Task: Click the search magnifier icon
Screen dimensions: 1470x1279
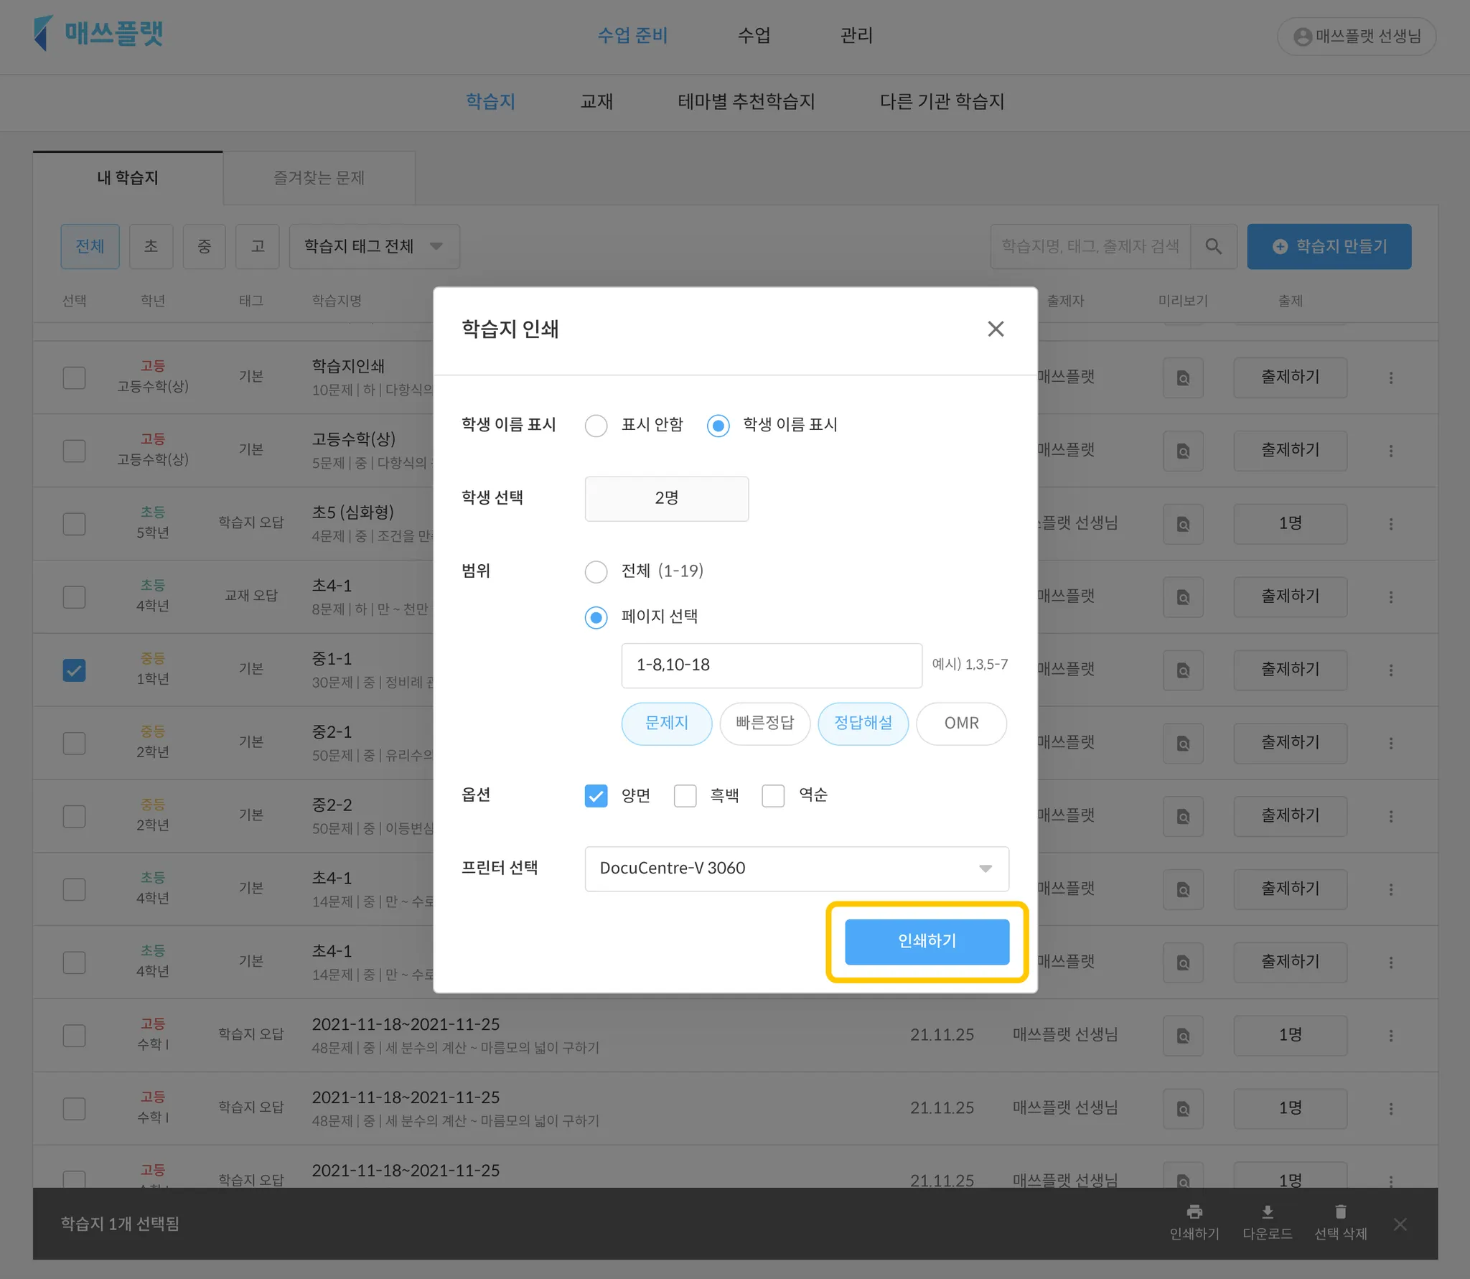Action: (1213, 246)
